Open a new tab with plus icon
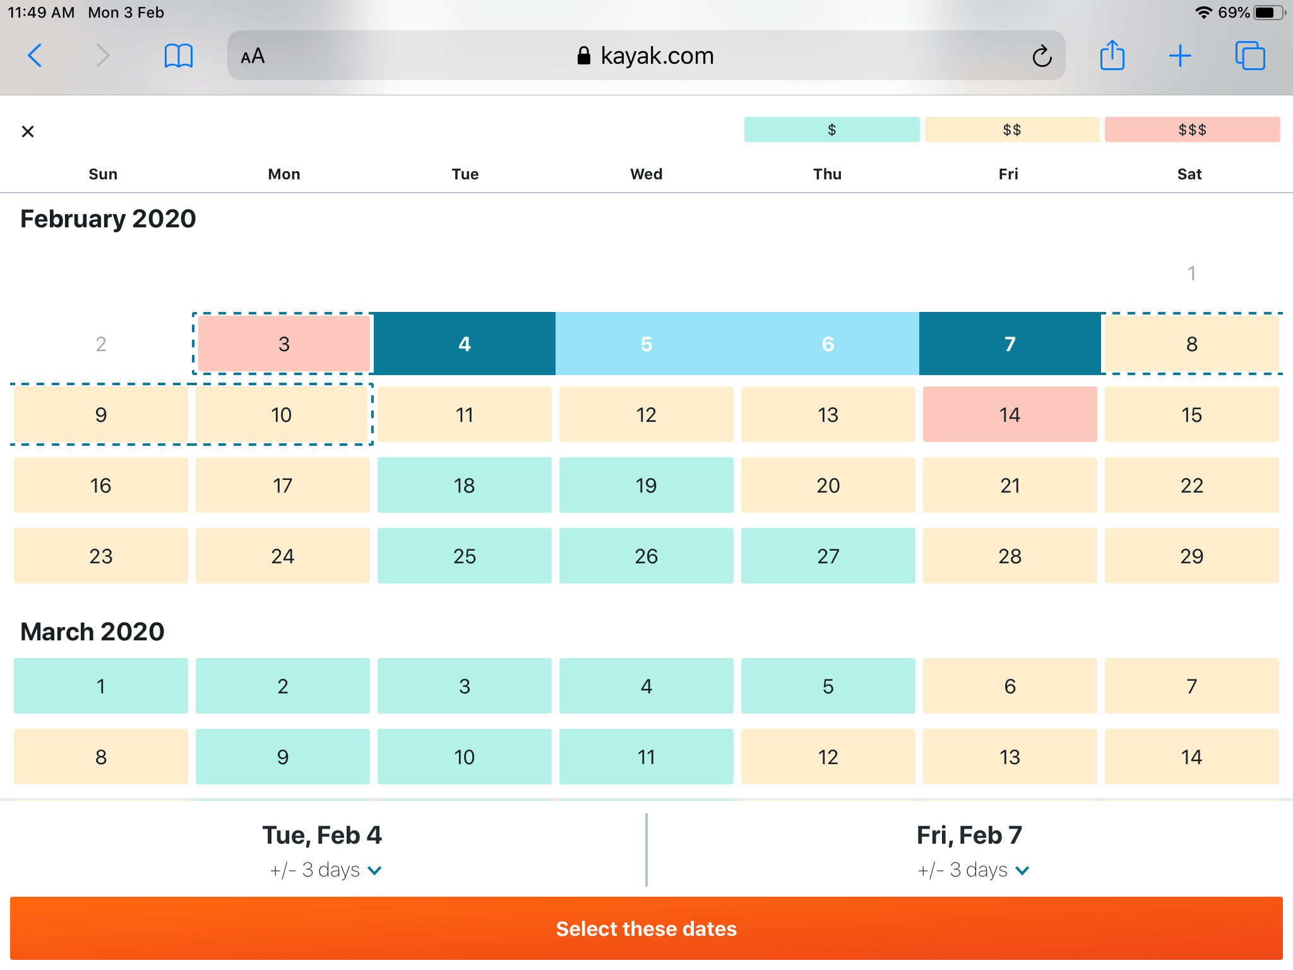 1179,56
